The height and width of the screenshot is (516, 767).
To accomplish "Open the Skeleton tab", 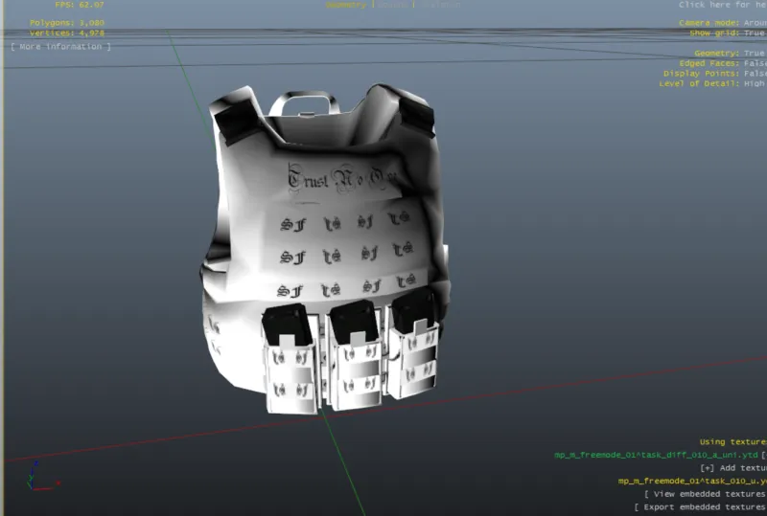I will pos(440,5).
